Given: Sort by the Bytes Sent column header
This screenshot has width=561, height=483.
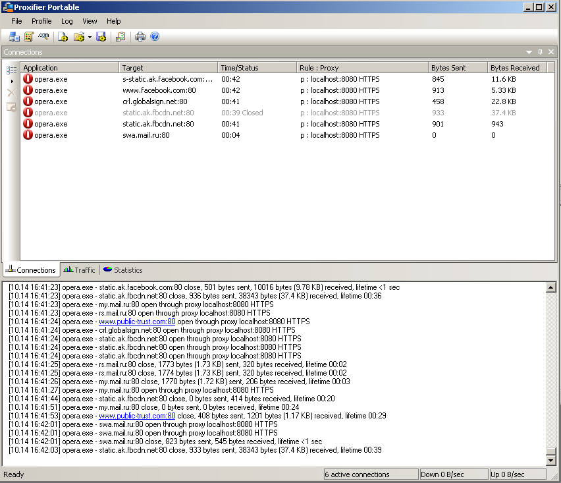Looking at the screenshot, I should (x=458, y=68).
